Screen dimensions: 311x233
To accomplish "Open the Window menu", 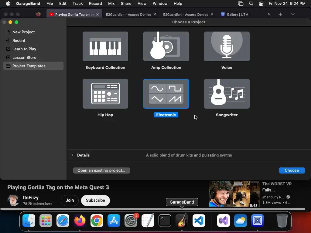I will click(160, 3).
